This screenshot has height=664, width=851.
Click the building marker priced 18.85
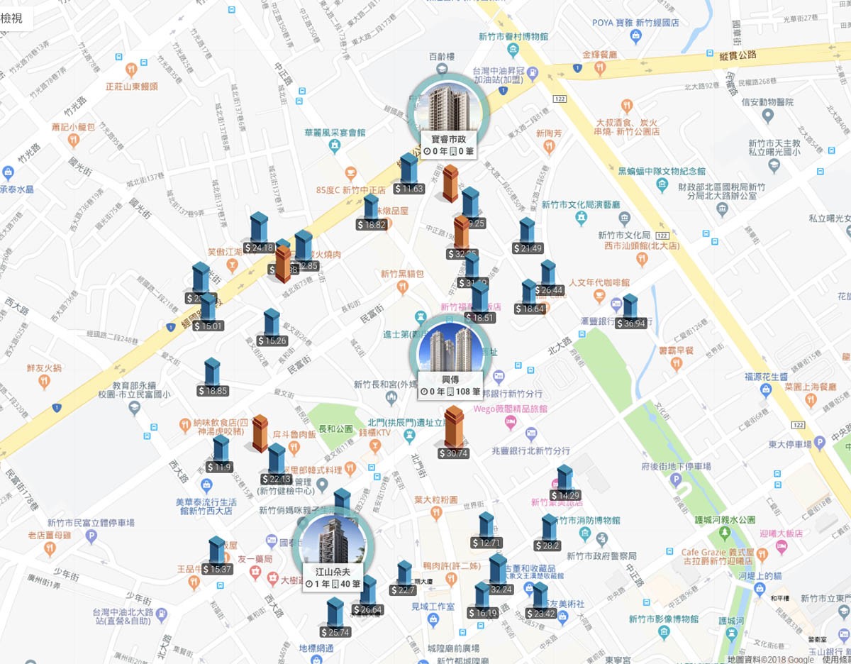click(213, 377)
